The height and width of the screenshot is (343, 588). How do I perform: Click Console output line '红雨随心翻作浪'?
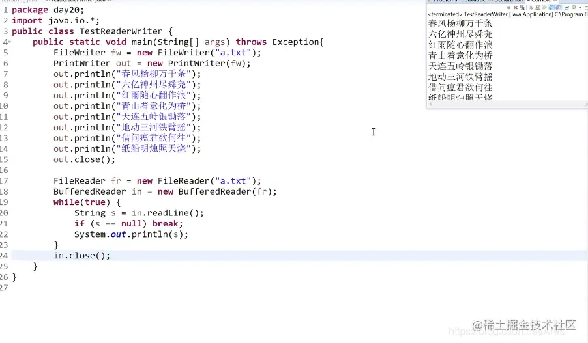tap(460, 44)
